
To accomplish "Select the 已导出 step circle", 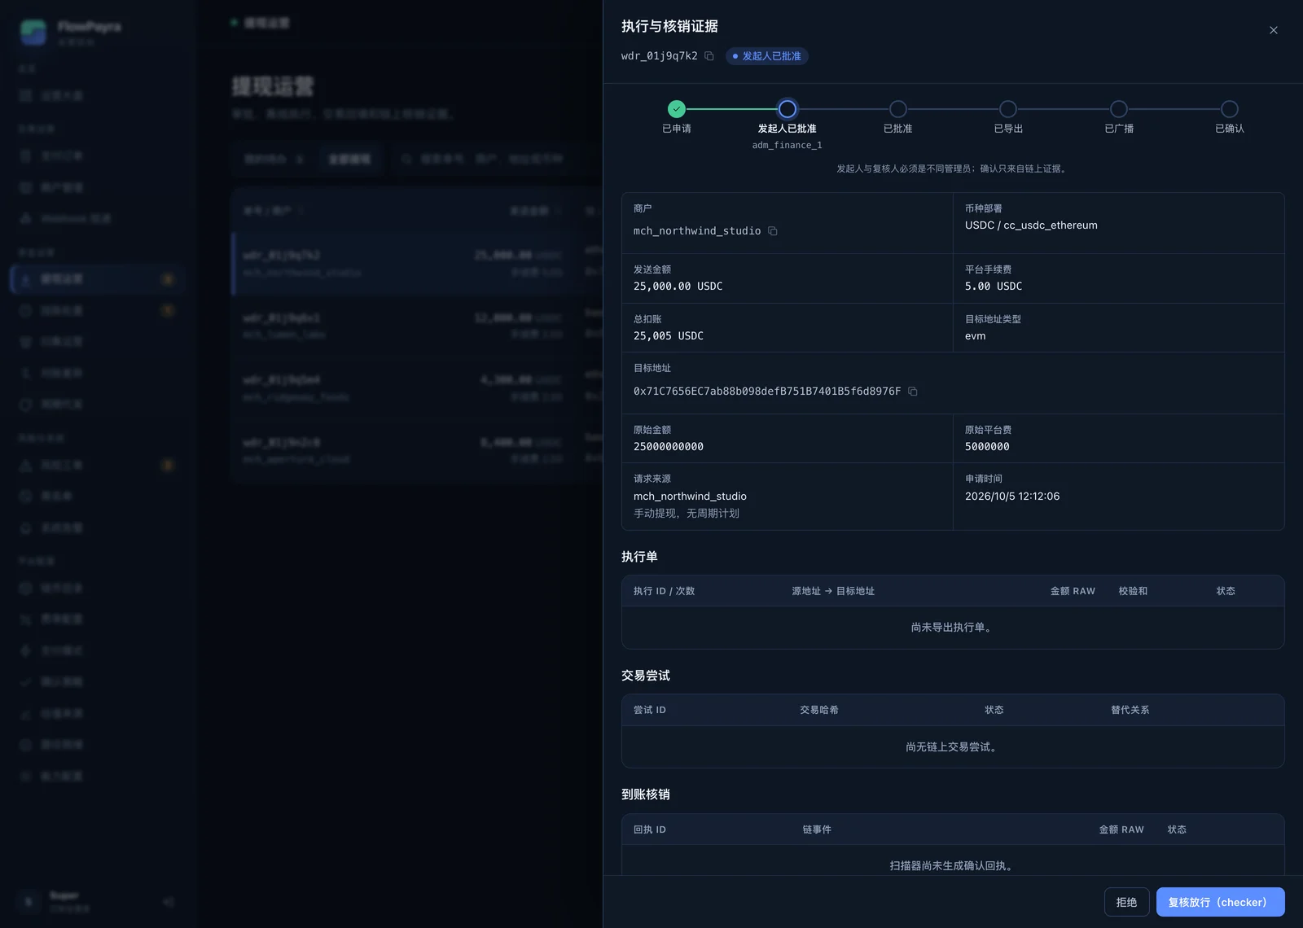I will (1008, 109).
